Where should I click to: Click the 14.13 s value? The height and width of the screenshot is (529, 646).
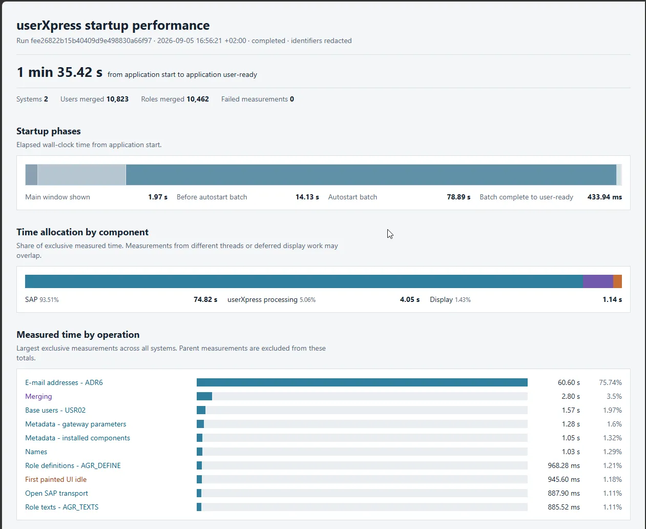click(307, 197)
